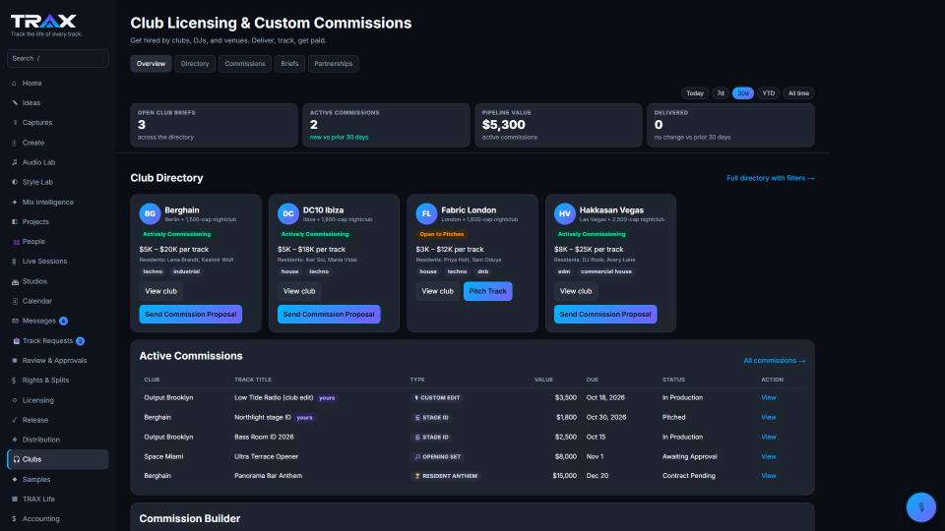Select the Release checkmark icon

click(x=15, y=420)
